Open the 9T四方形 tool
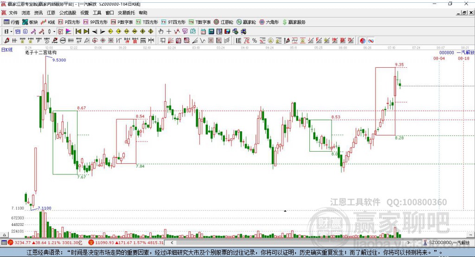This screenshot has height=257, width=475. (173, 22)
